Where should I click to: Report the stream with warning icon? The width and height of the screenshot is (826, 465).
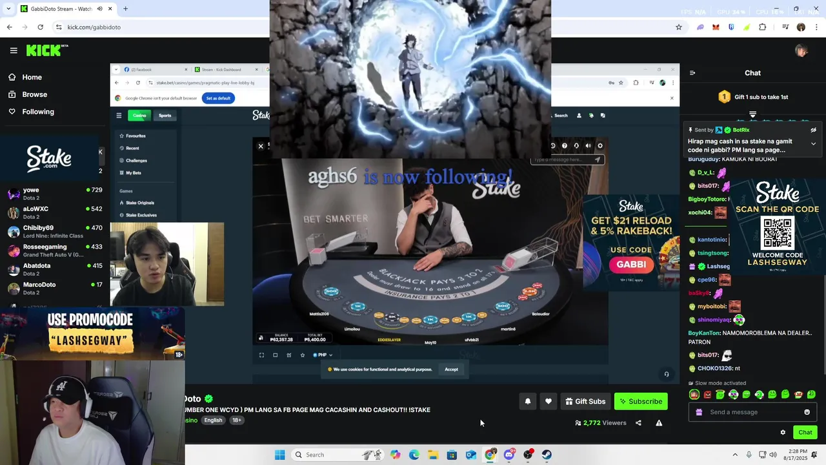[x=659, y=423]
